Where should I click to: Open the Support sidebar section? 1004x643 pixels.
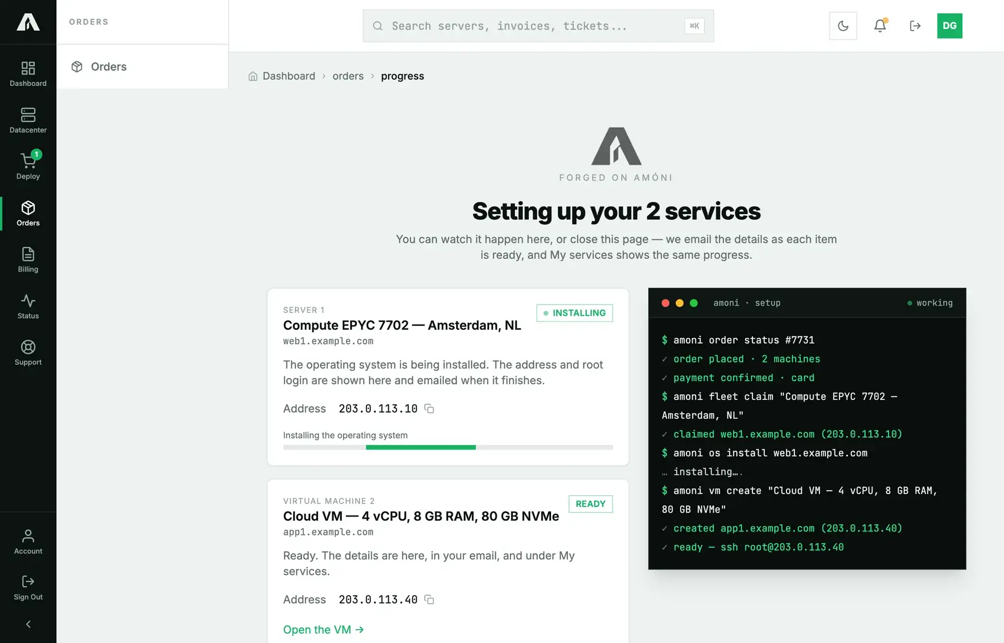coord(28,353)
